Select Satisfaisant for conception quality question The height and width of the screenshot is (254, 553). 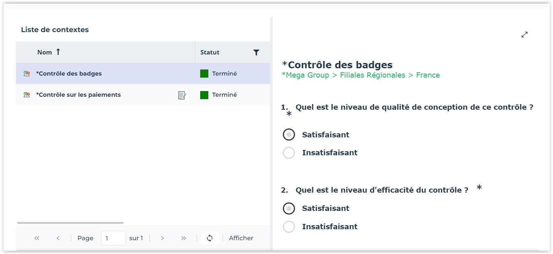point(289,135)
